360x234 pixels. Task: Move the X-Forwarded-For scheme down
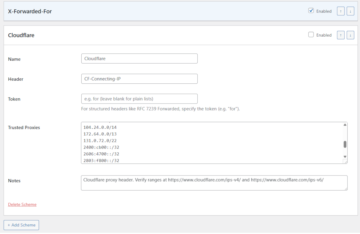(350, 11)
